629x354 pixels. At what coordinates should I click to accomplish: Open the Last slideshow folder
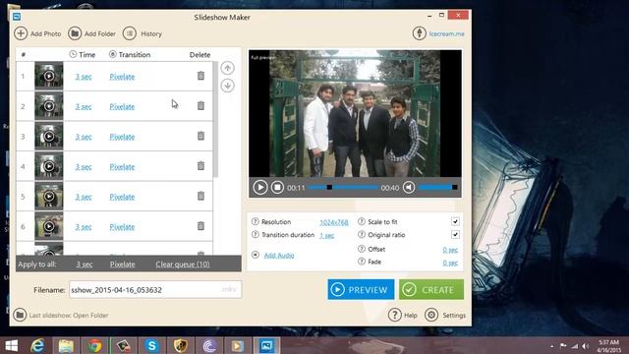[x=61, y=315]
